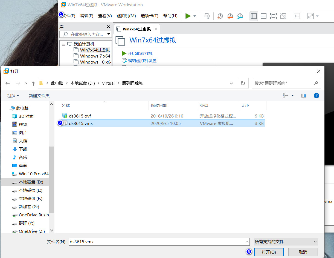334x258 pixels.
Task: Go up one folder level arrow
Action: coord(33,83)
